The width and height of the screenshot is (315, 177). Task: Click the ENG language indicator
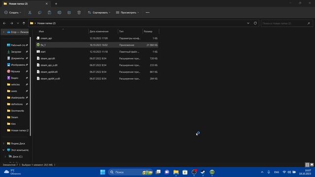[277, 172]
